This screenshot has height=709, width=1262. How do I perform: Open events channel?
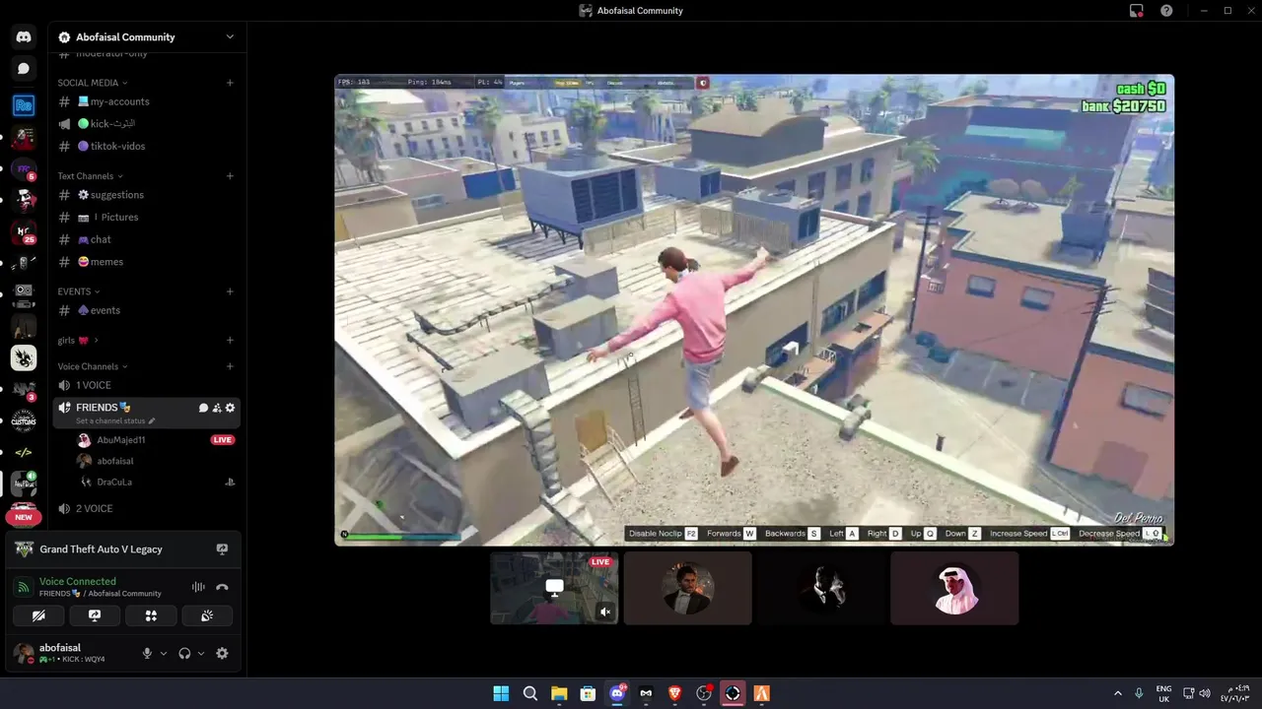point(146,310)
